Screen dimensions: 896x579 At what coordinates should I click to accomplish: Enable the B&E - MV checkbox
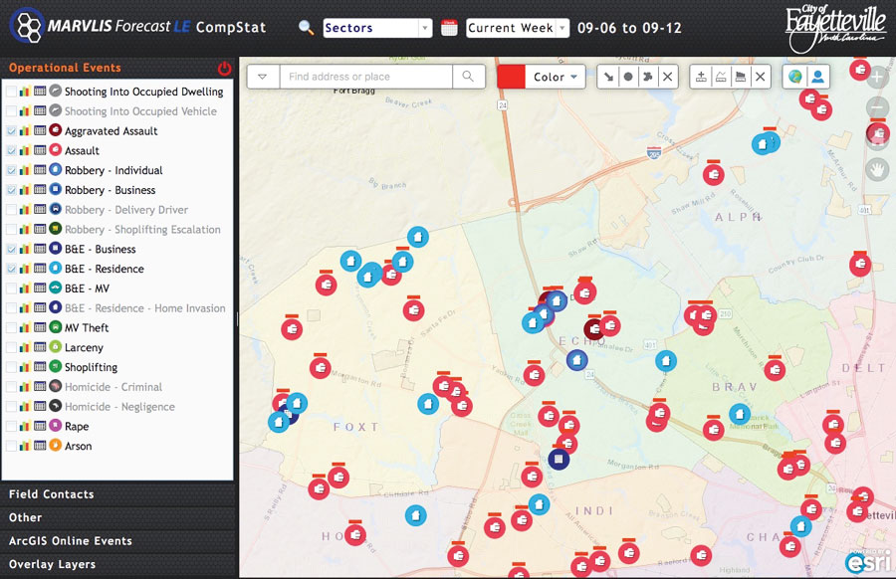[11, 289]
